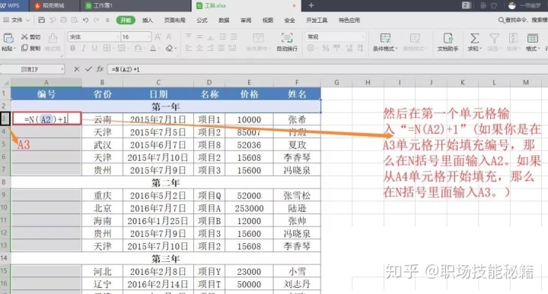The height and width of the screenshot is (294, 548).
Task: Open the font name dropdown (宋体)
Action: (118, 36)
